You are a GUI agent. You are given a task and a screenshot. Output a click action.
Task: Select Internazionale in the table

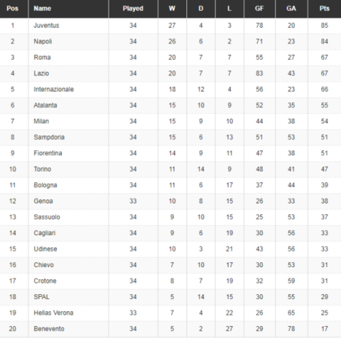54,89
